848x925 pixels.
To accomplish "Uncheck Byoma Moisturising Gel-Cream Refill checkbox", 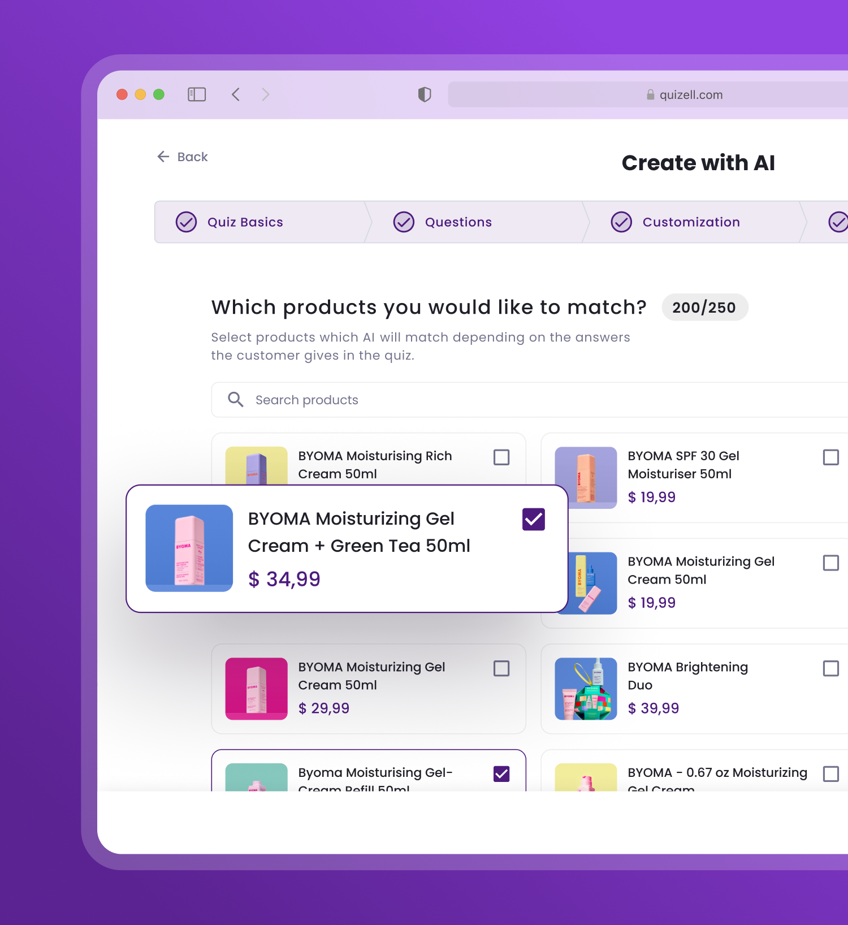I will tap(501, 774).
